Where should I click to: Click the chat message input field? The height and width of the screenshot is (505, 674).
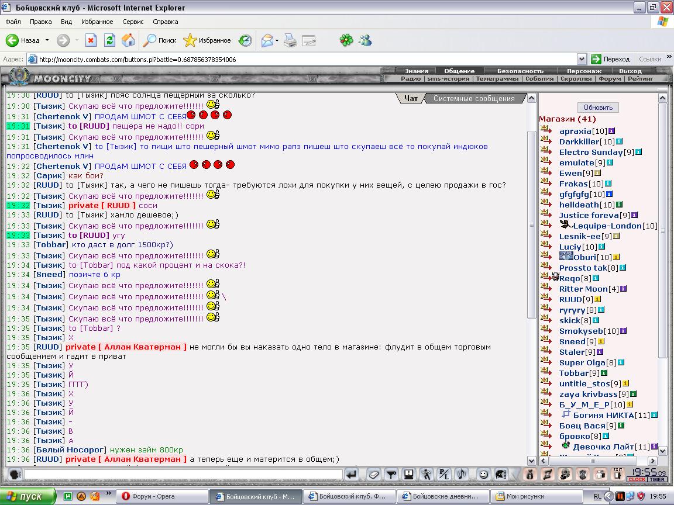[x=184, y=474]
